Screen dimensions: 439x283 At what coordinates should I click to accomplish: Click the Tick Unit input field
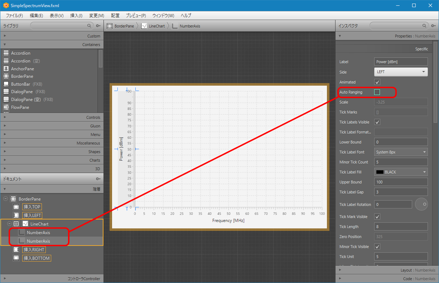(401, 257)
